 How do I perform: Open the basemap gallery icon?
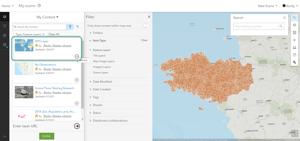coord(295,32)
